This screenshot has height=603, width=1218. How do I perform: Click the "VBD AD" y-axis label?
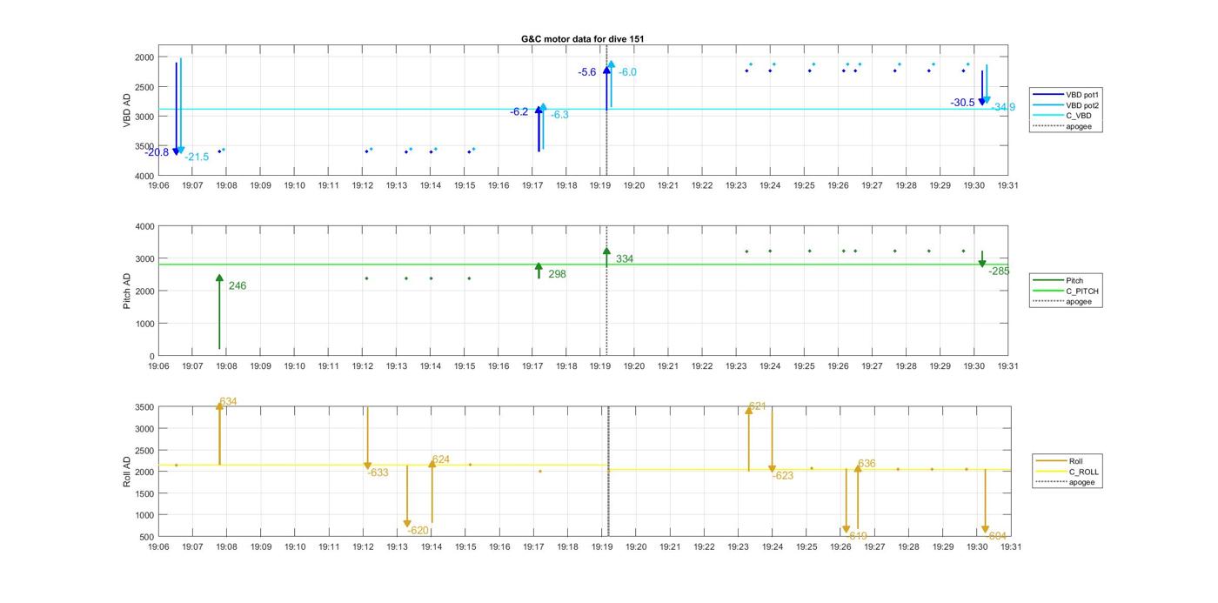(x=127, y=110)
